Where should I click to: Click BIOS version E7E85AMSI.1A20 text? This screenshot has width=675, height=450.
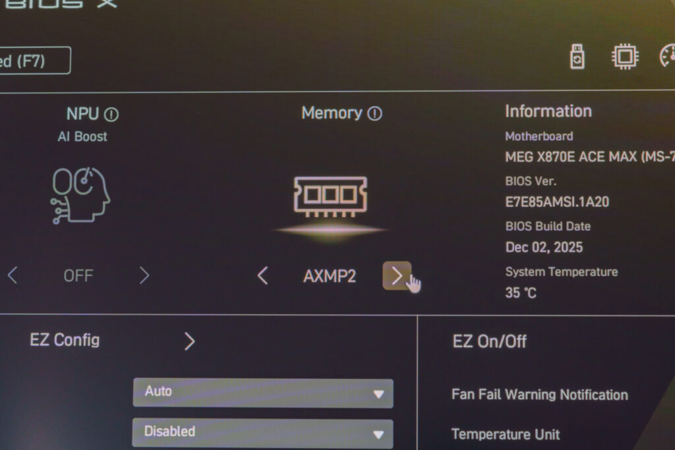click(x=557, y=202)
